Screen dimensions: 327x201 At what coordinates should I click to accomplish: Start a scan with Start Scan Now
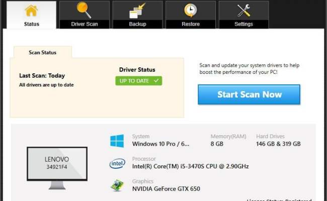point(249,94)
